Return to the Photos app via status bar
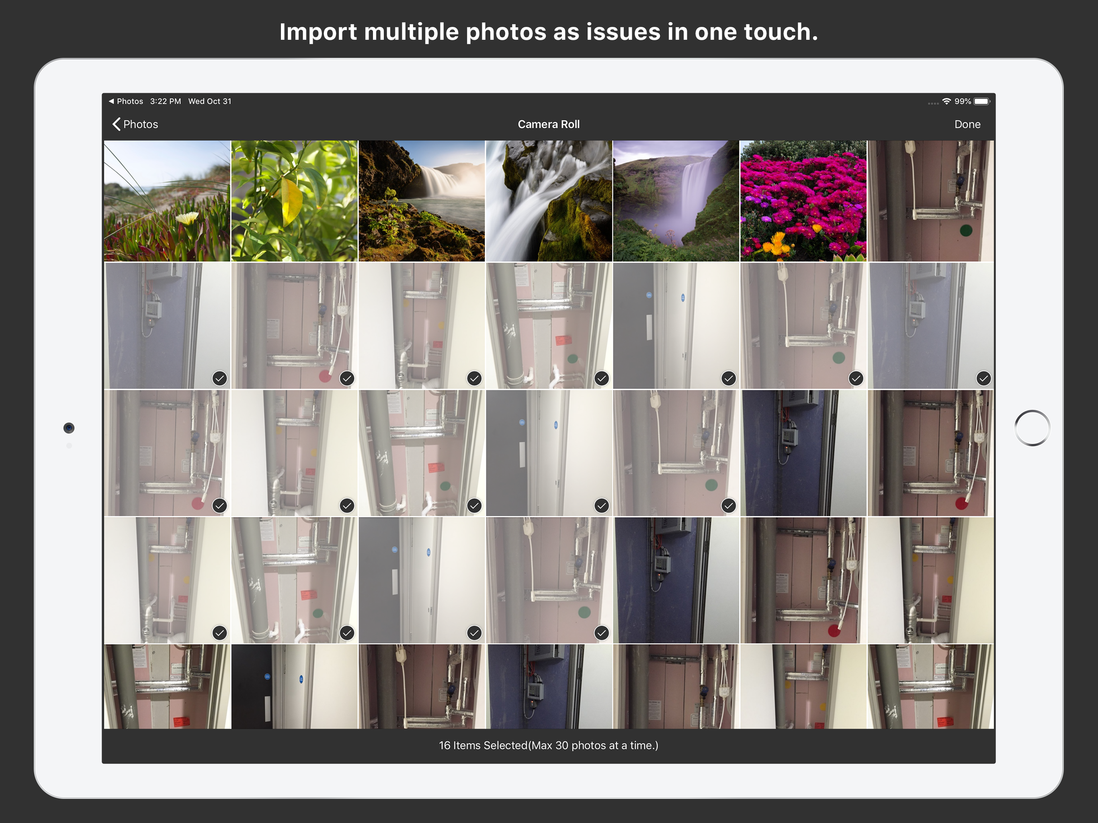The width and height of the screenshot is (1098, 823). [x=126, y=101]
